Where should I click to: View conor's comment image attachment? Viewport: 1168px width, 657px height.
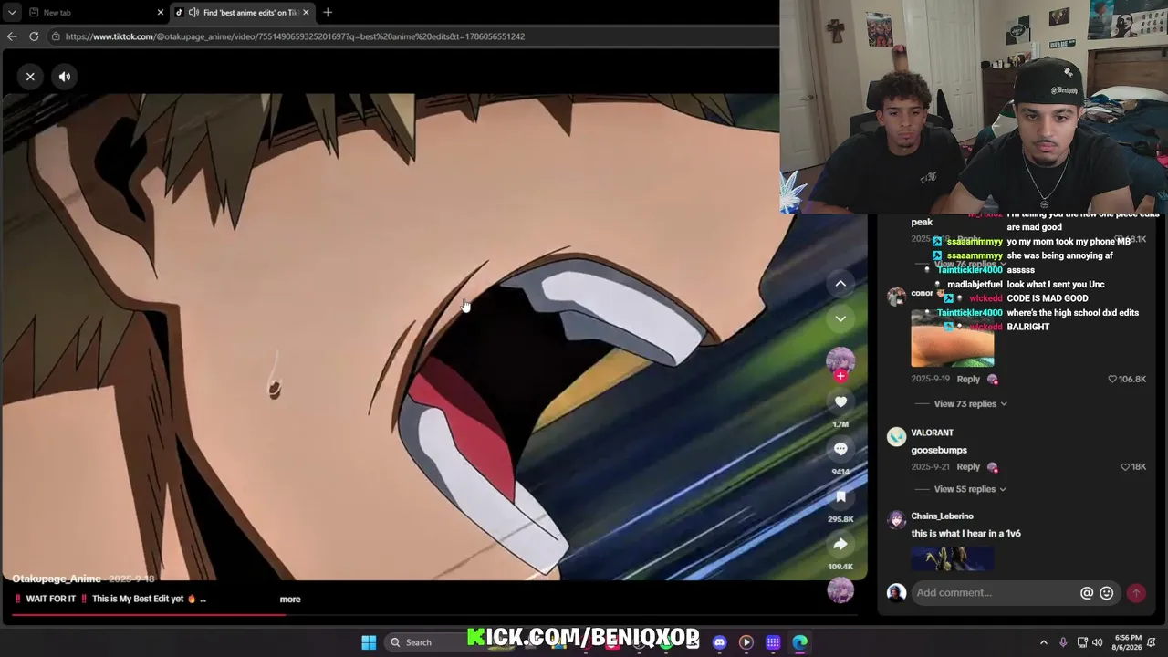952,339
